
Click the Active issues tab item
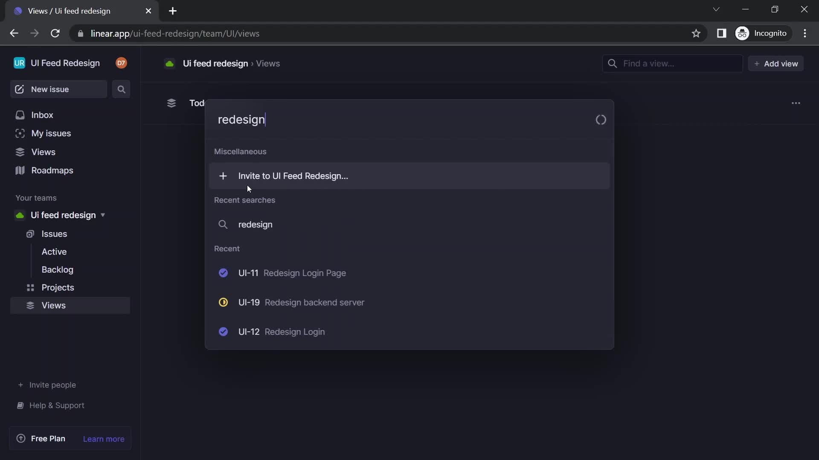click(x=54, y=251)
